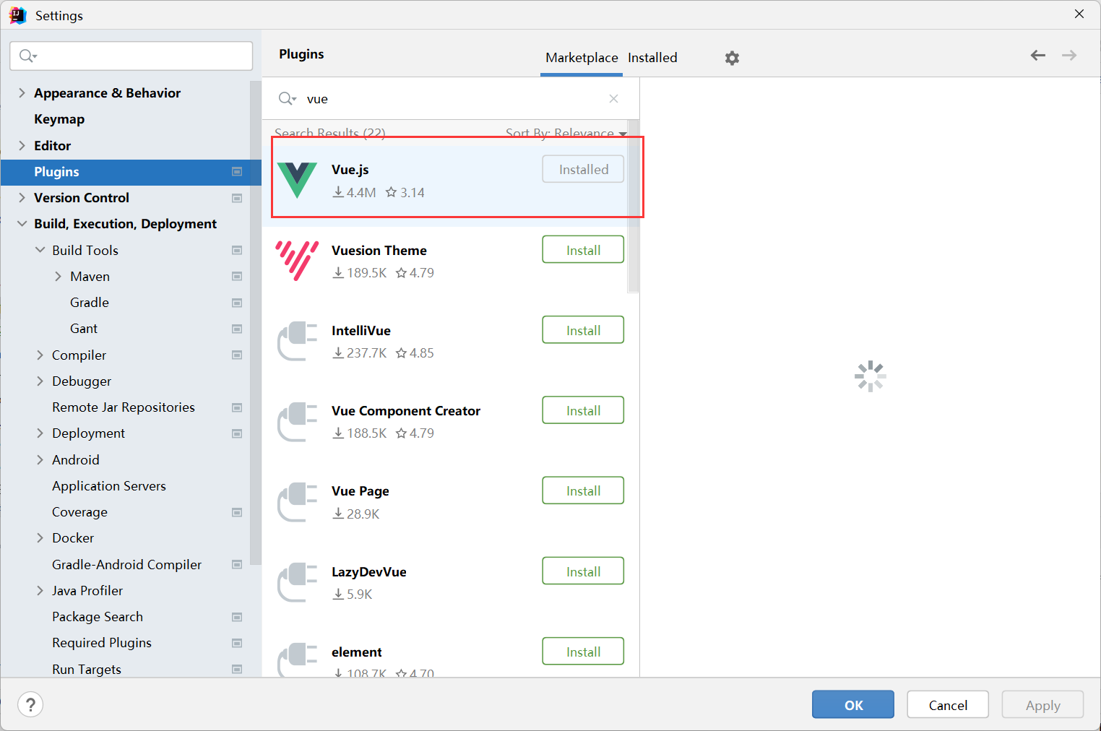Viewport: 1101px width, 731px height.
Task: Install the LazyDevVue plugin
Action: [x=583, y=571]
